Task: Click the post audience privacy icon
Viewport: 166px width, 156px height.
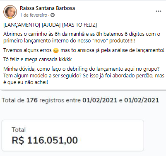Action: 53,15
